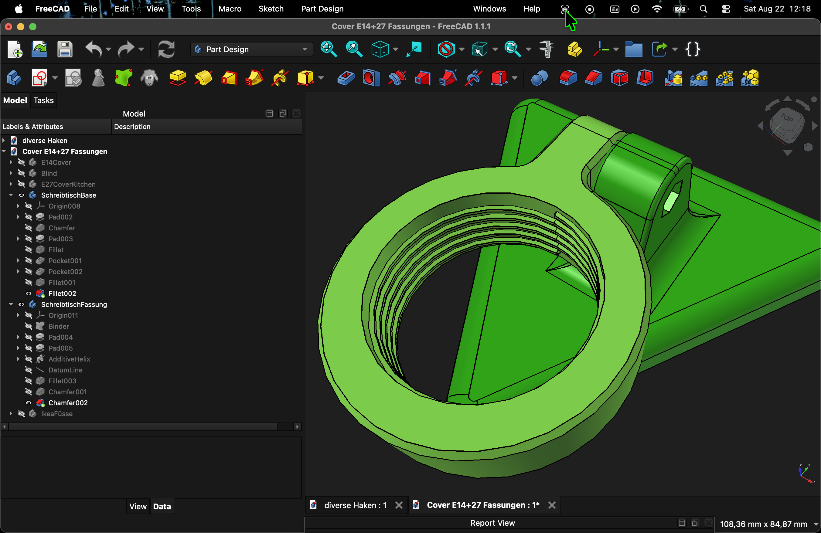This screenshot has width=821, height=533.
Task: Apply the Pocket feature
Action: point(346,78)
